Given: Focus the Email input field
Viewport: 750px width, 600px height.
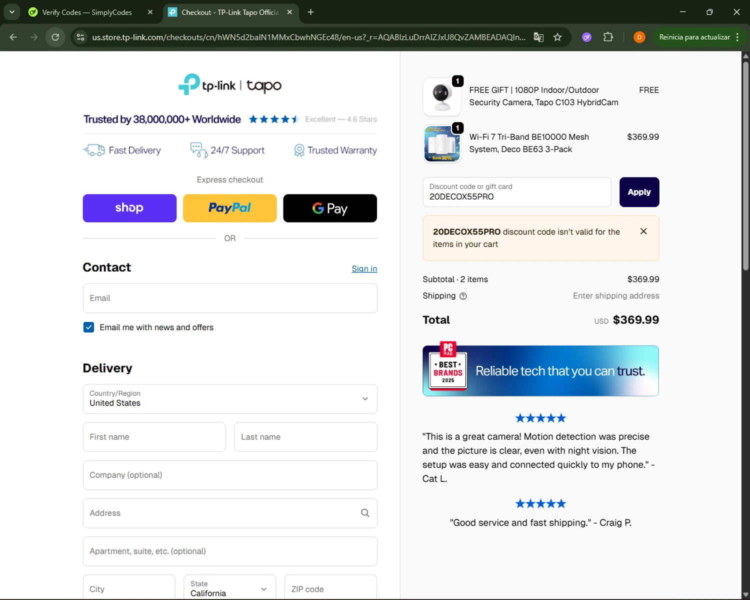Looking at the screenshot, I should tap(230, 298).
